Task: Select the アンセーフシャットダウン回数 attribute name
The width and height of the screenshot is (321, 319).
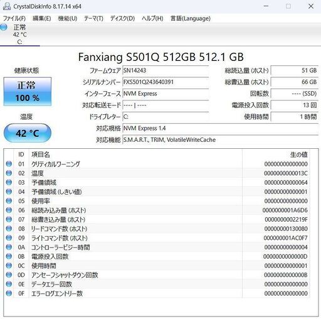Action: [65, 275]
